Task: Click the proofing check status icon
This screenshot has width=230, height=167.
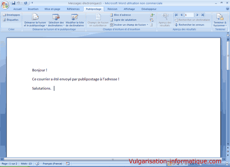Action: pyautogui.click(x=37, y=164)
